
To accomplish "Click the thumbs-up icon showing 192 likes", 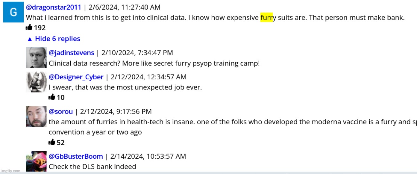I will pyautogui.click(x=29, y=27).
